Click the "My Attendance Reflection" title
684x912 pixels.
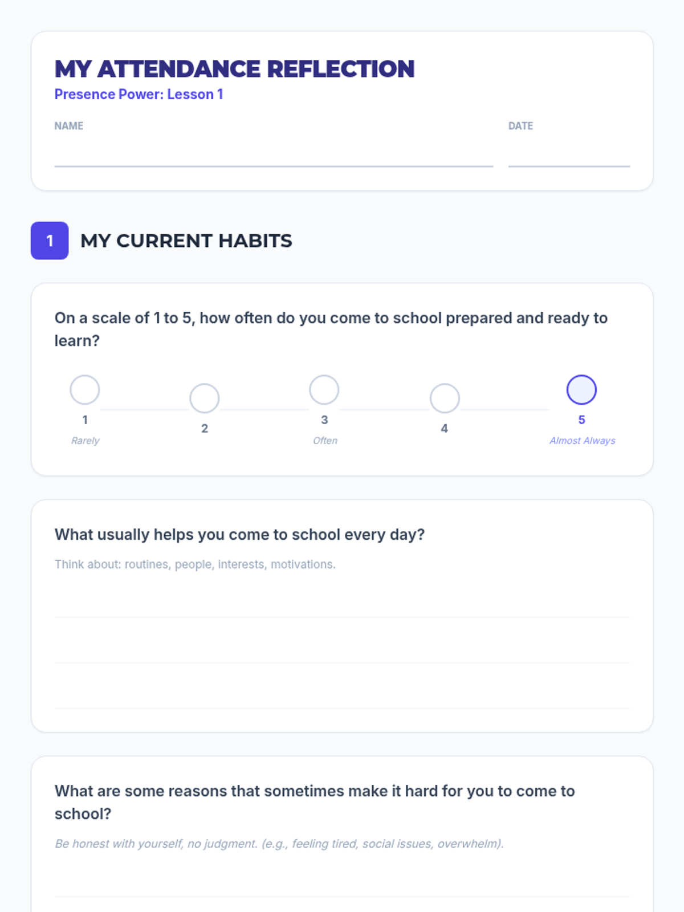click(234, 69)
